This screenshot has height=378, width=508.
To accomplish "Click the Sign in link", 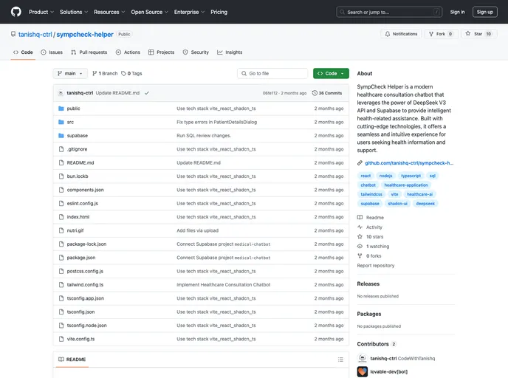I will point(457,12).
